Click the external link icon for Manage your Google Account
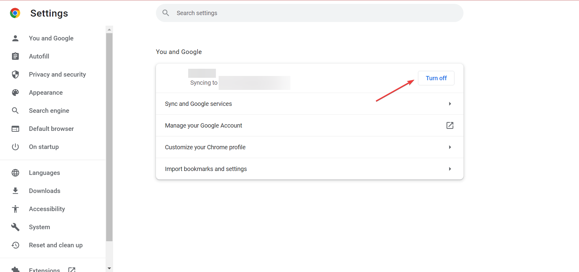The image size is (579, 272). pyautogui.click(x=450, y=125)
